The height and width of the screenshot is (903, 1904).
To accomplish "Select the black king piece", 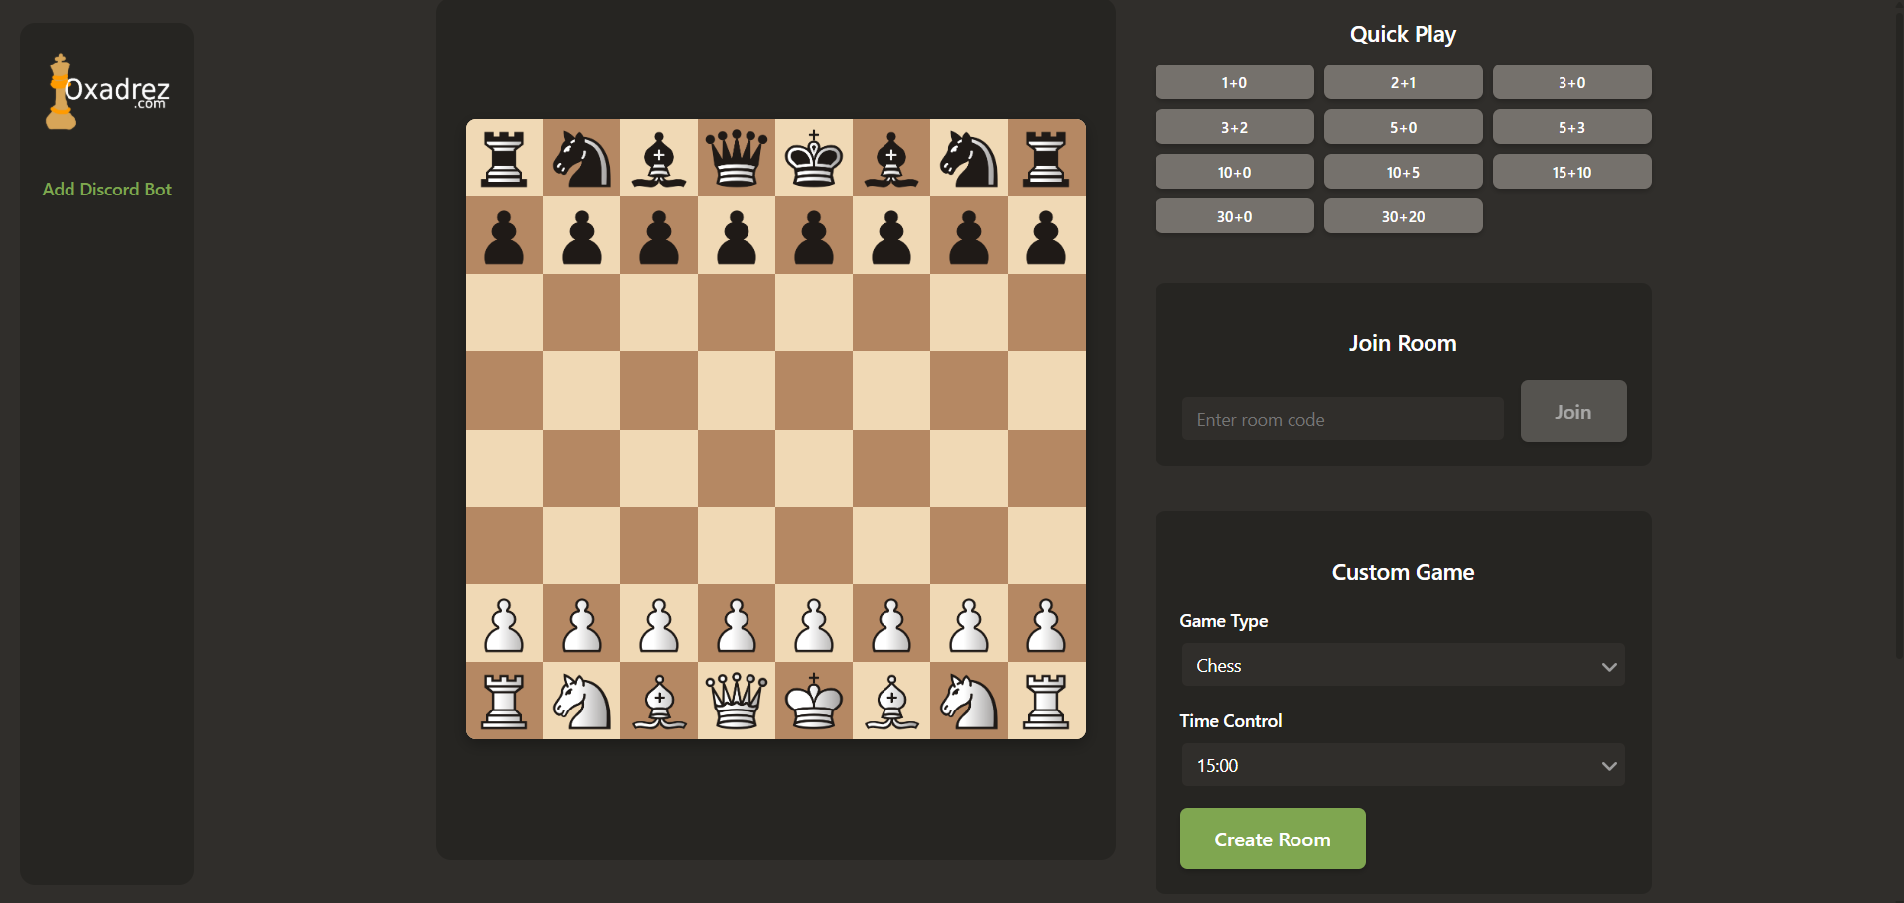I will tap(813, 158).
